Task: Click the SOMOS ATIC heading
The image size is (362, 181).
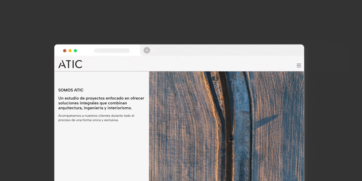Action: point(71,90)
